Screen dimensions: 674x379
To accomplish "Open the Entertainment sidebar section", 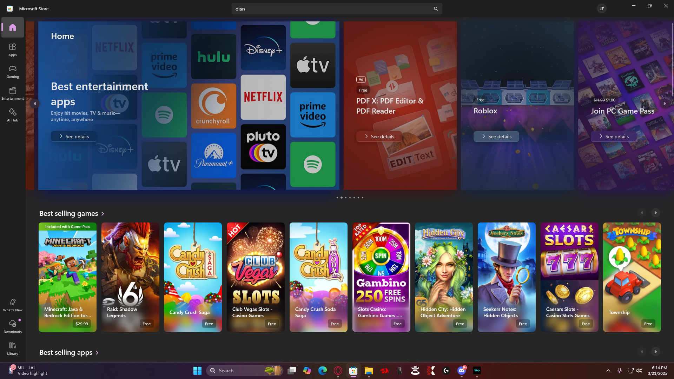I will [x=13, y=93].
